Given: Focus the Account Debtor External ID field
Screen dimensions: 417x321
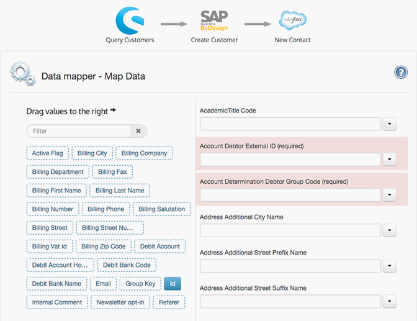Looking at the screenshot, I should [290, 159].
